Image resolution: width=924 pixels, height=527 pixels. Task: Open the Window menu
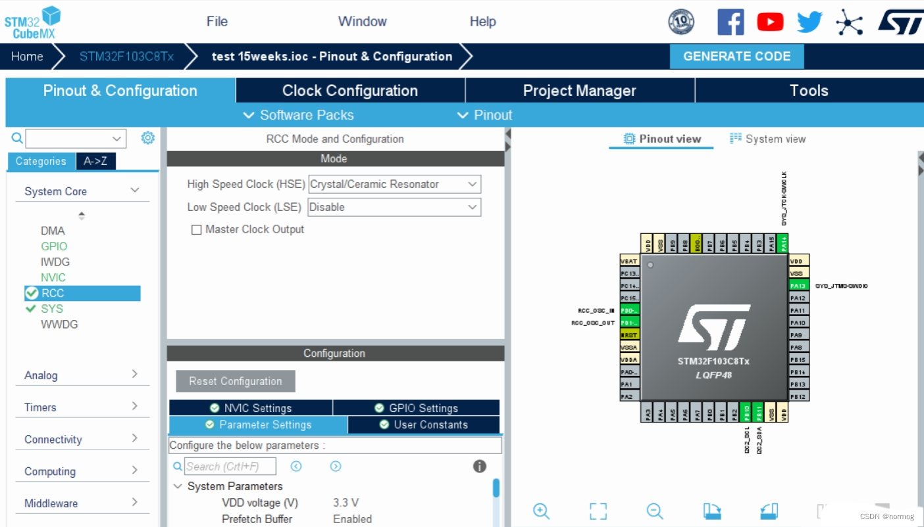tap(362, 22)
